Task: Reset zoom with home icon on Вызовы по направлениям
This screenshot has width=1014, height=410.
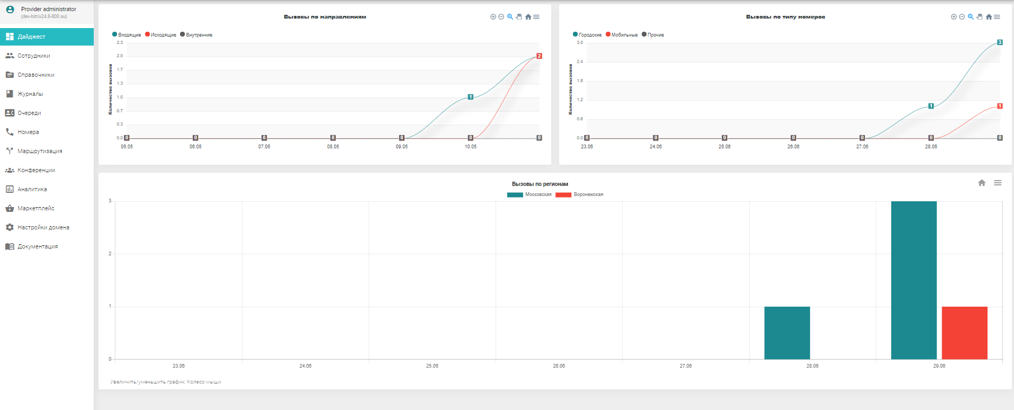Action: (528, 17)
